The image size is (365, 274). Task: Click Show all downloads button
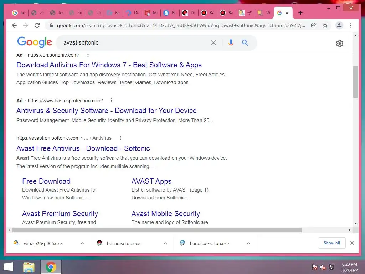pyautogui.click(x=332, y=243)
